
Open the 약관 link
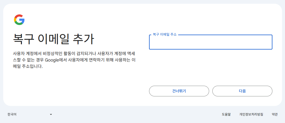coord(275,114)
